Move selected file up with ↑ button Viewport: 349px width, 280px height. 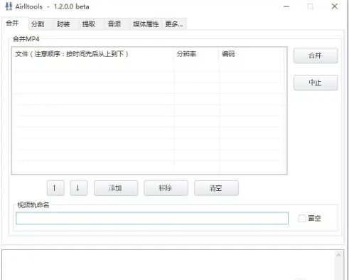tap(55, 188)
